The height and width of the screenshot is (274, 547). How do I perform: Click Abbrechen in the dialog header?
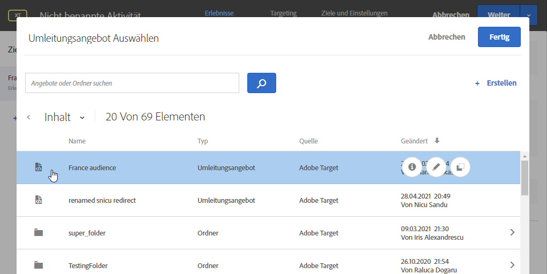446,37
